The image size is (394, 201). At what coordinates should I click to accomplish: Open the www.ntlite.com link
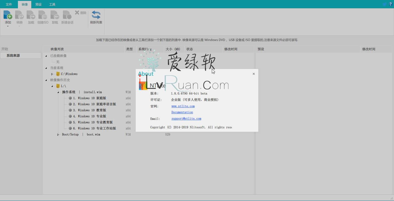click(x=183, y=106)
